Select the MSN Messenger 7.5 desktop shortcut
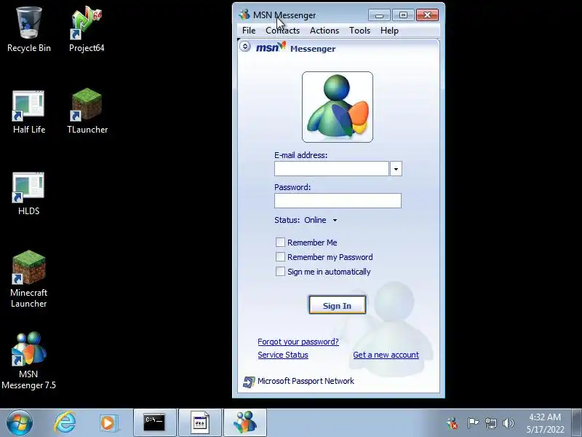This screenshot has width=582, height=437. pyautogui.click(x=28, y=361)
